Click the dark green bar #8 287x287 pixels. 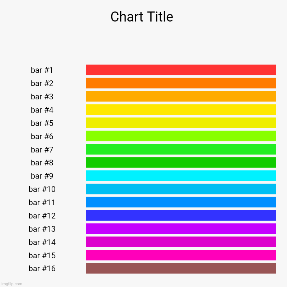181,163
